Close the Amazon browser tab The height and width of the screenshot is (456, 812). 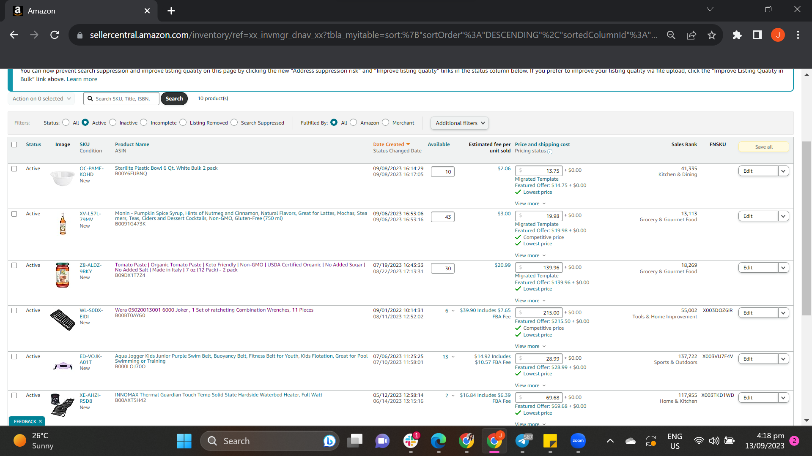147,11
